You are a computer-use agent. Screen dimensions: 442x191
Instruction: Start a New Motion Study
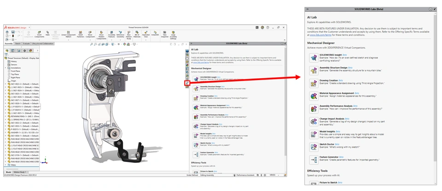pyautogui.click(x=129, y=35)
